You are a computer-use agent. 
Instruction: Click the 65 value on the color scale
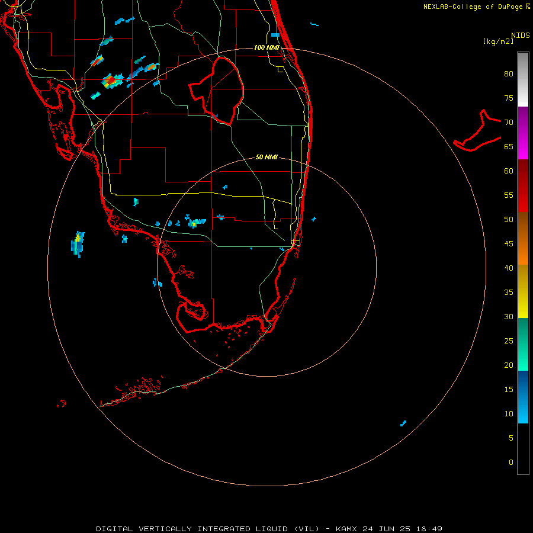tap(509, 146)
